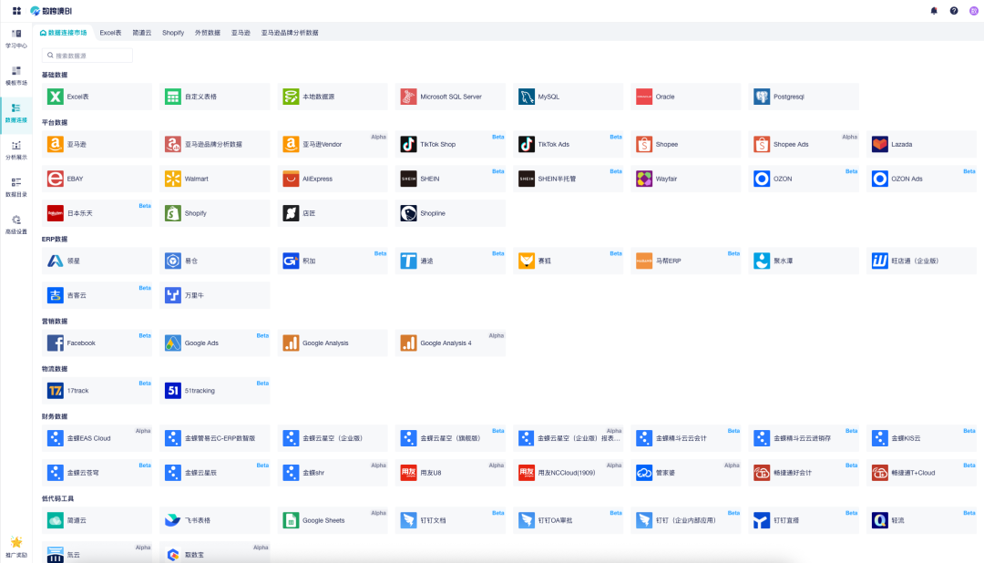
Task: Click the Lazada heart icon
Action: (x=880, y=144)
